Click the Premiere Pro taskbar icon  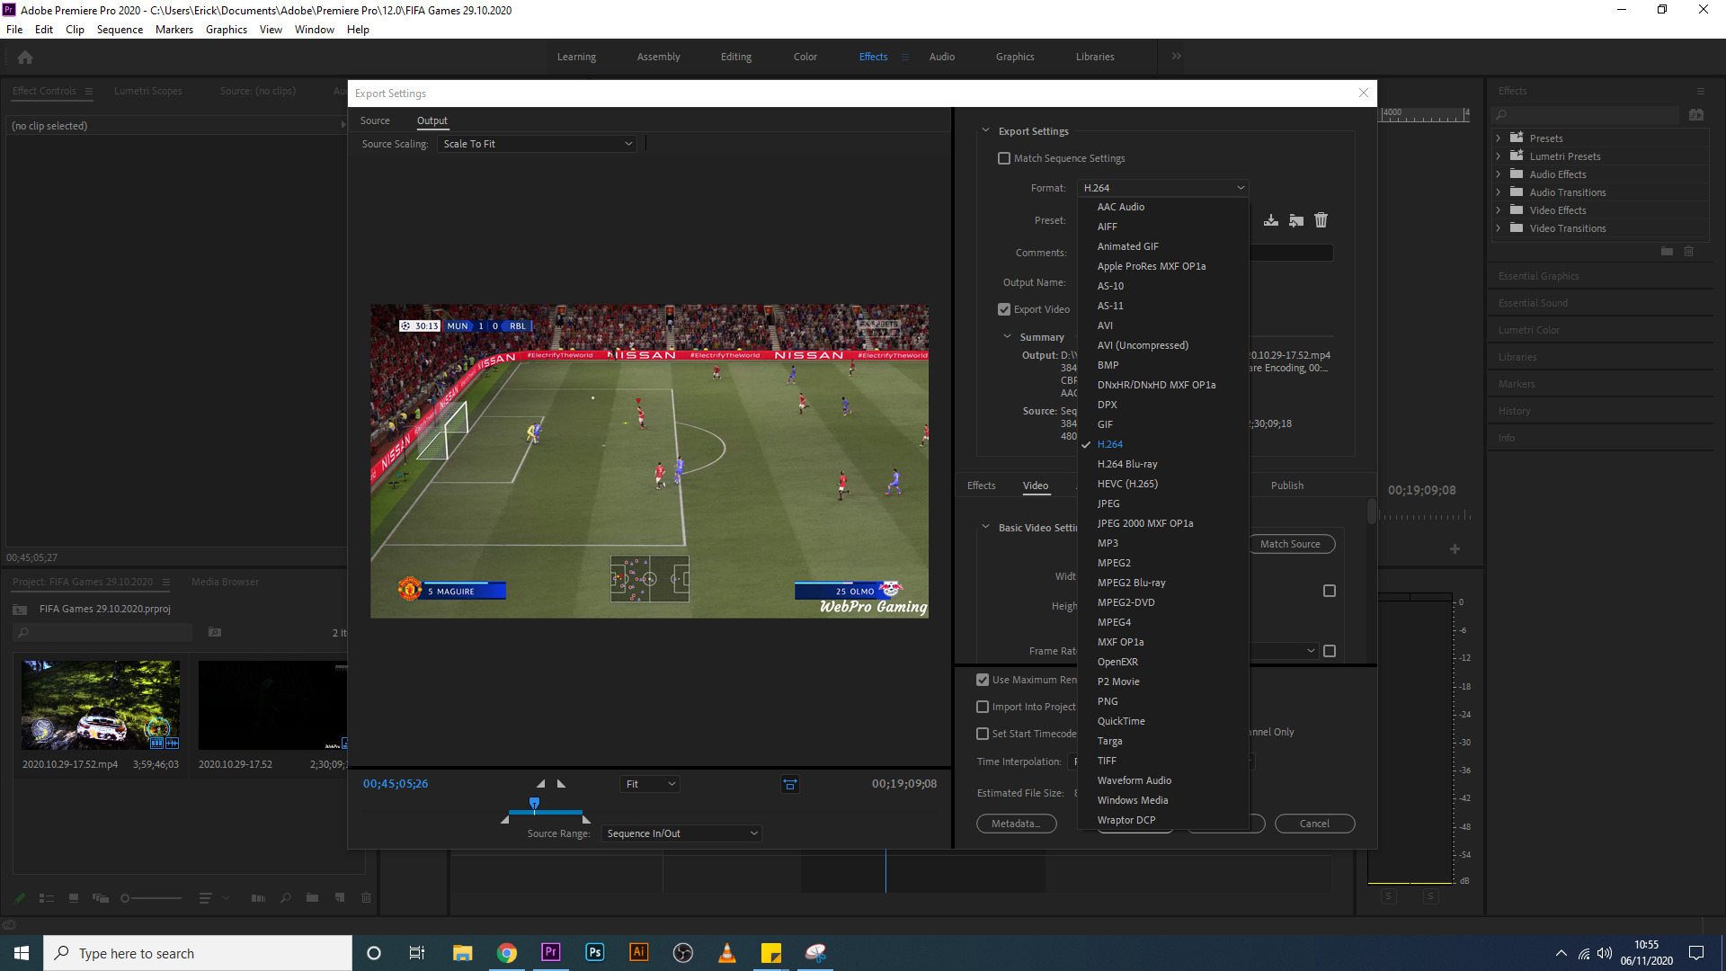pyautogui.click(x=551, y=952)
